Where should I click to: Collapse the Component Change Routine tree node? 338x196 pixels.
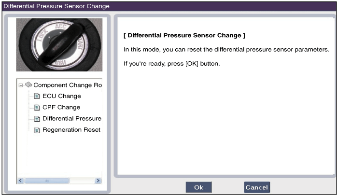tap(20, 85)
